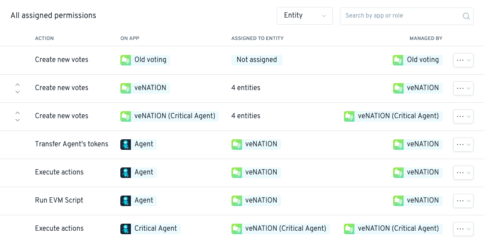484x243 pixels.
Task: Click veNATION entity icon in Run EVM Script row
Action: (237, 200)
